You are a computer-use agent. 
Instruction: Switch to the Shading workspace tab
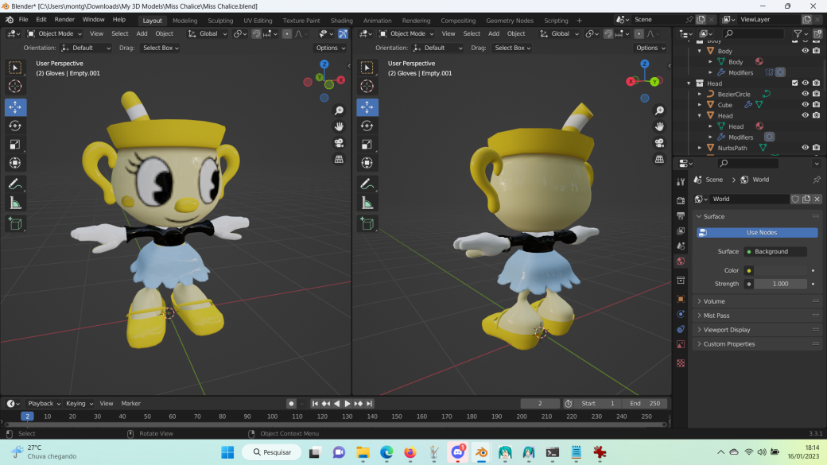click(x=341, y=21)
